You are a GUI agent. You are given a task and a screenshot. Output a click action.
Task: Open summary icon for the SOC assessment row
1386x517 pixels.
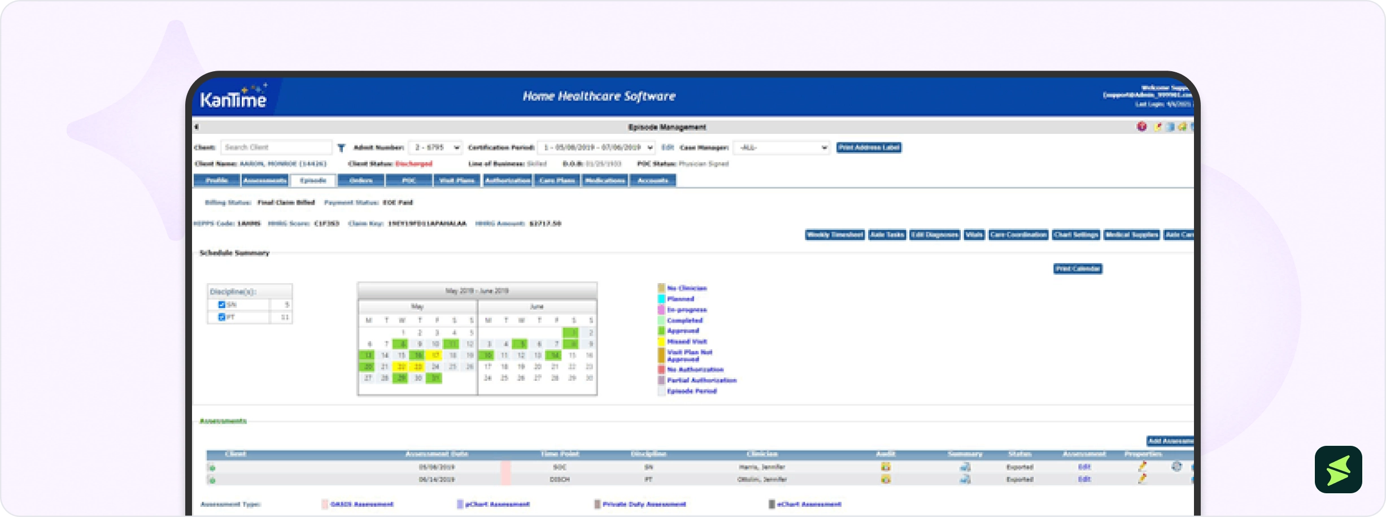pos(965,467)
